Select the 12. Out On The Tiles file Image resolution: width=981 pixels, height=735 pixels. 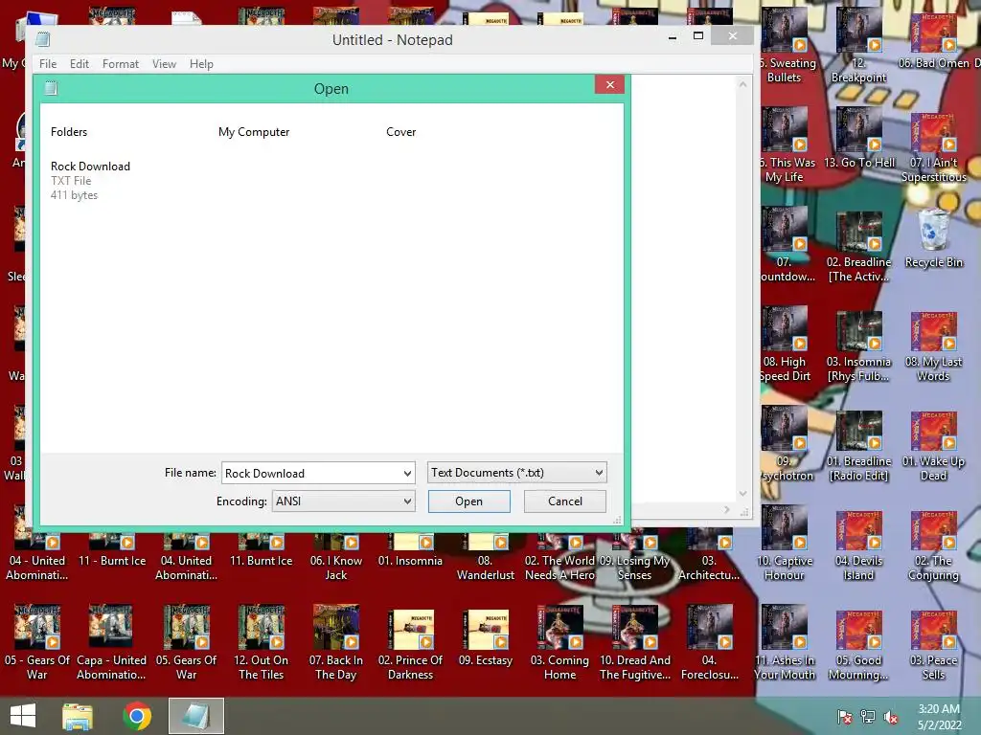coord(261,644)
